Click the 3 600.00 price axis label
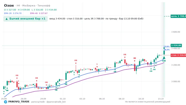Image resolution: width=186 pixels, height=105 pixels. click(176, 32)
